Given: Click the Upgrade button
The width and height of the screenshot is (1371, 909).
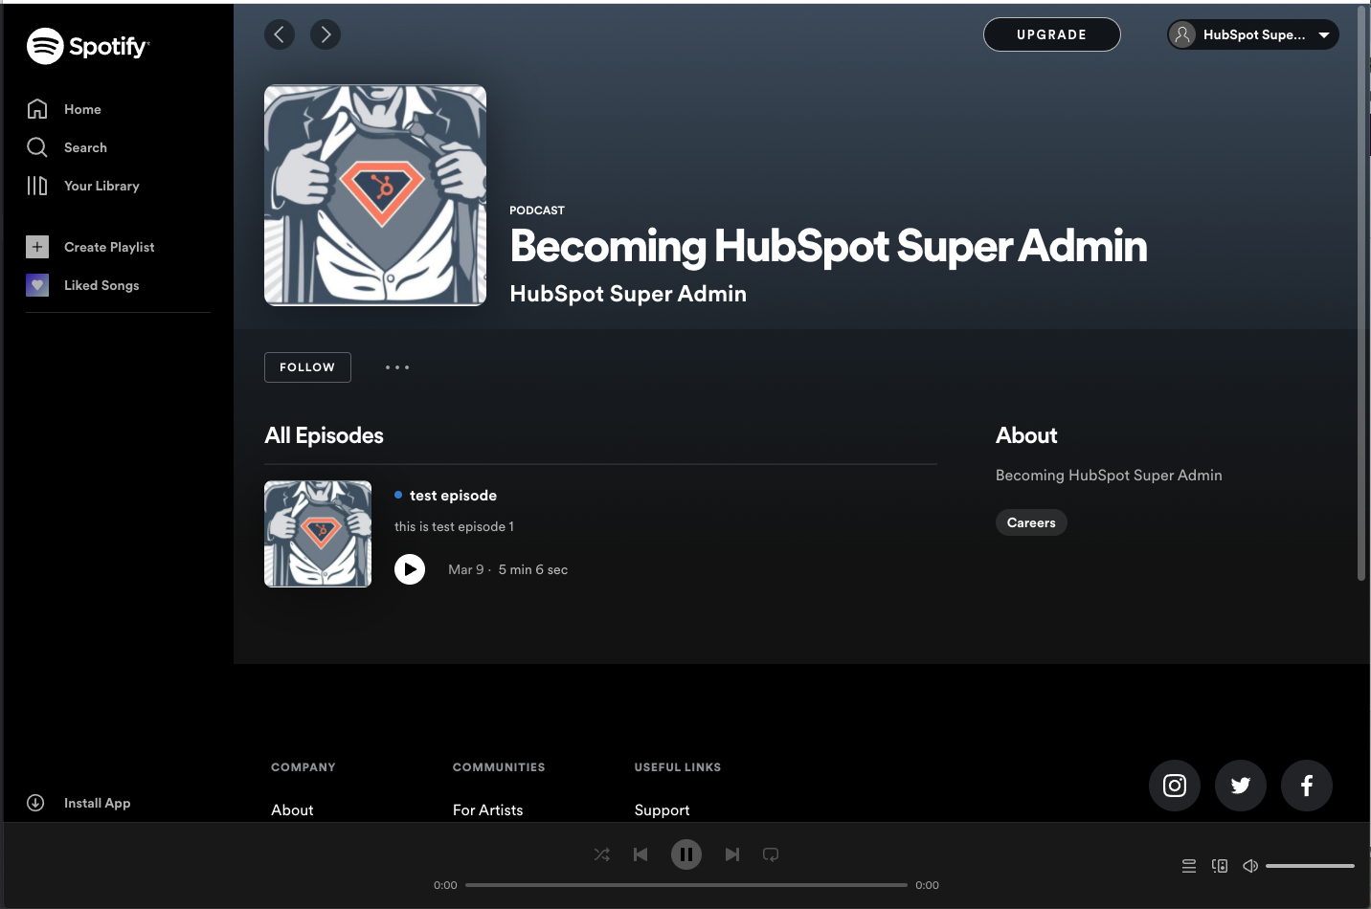Looking at the screenshot, I should [1051, 34].
